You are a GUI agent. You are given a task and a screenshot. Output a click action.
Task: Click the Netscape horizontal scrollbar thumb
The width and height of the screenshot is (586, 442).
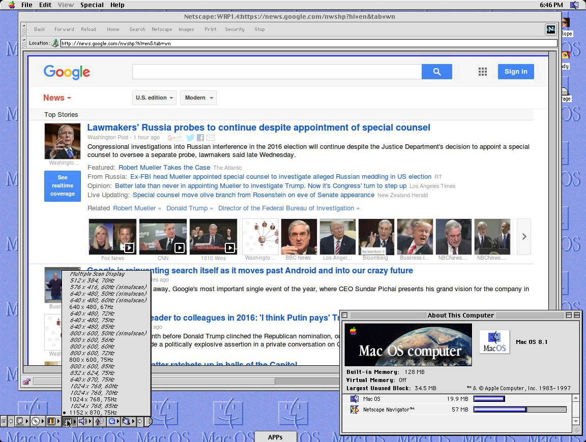click(154, 382)
